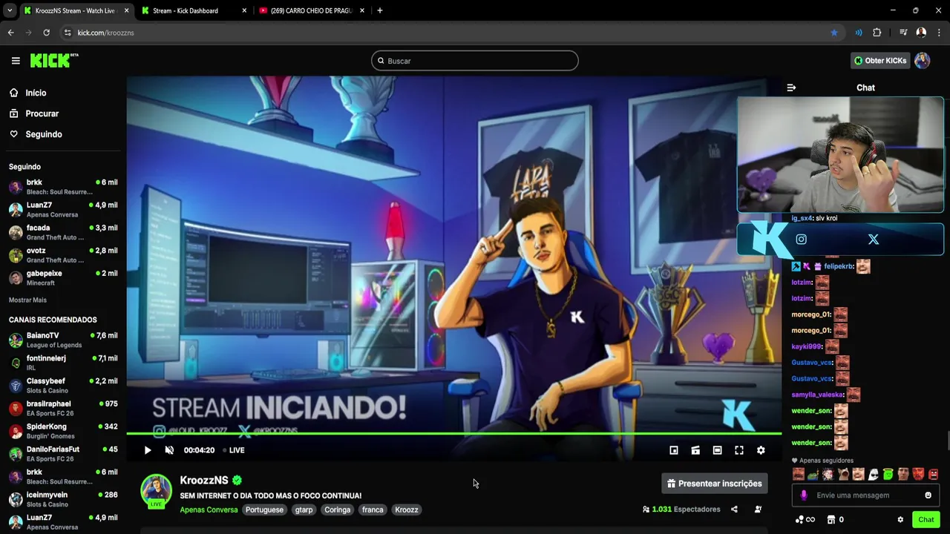Cast the stream via player icon
Screen dimensions: 950x534
[x=695, y=450]
